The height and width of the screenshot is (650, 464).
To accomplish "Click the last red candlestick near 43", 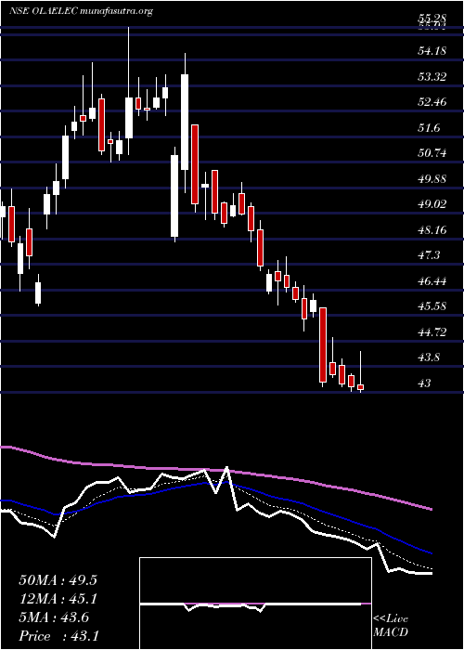I will click(x=360, y=387).
